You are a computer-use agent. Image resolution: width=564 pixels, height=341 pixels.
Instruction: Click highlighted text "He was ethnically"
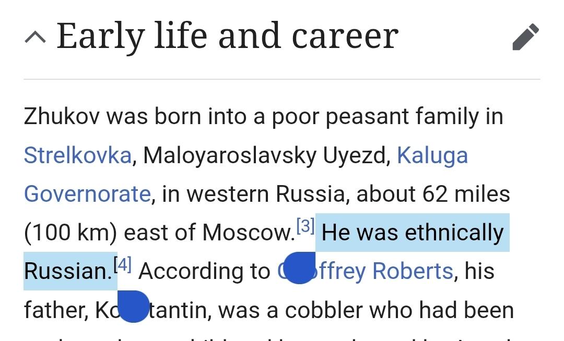[x=413, y=233]
